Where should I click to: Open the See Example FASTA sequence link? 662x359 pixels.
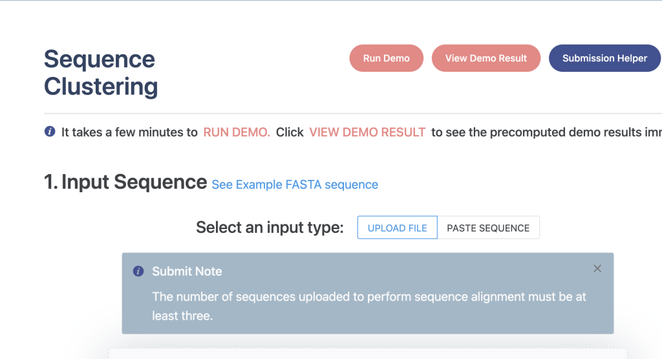tap(295, 185)
